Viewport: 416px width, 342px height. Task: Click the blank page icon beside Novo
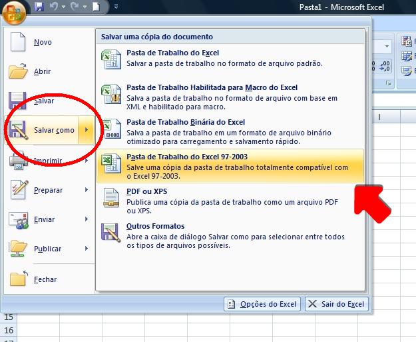pos(18,42)
